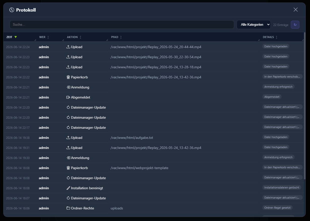The image size is (310, 221).
Task: Click Dateimanager-Update icon in the 22:17 row
Action: (x=68, y=128)
